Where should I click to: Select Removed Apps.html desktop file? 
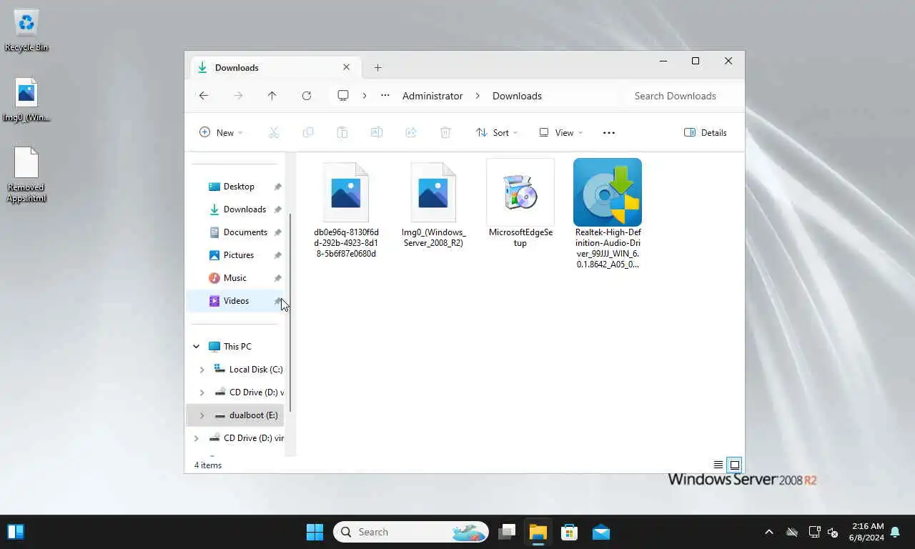[26, 174]
